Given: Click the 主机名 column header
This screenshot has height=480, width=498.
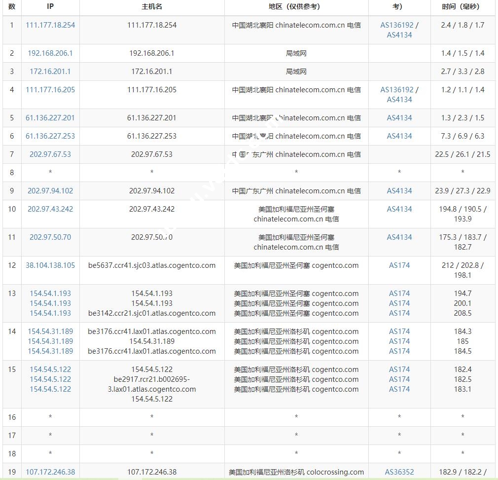Looking at the screenshot, I should [x=152, y=7].
